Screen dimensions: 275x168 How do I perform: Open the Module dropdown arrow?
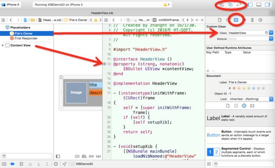point(271,39)
